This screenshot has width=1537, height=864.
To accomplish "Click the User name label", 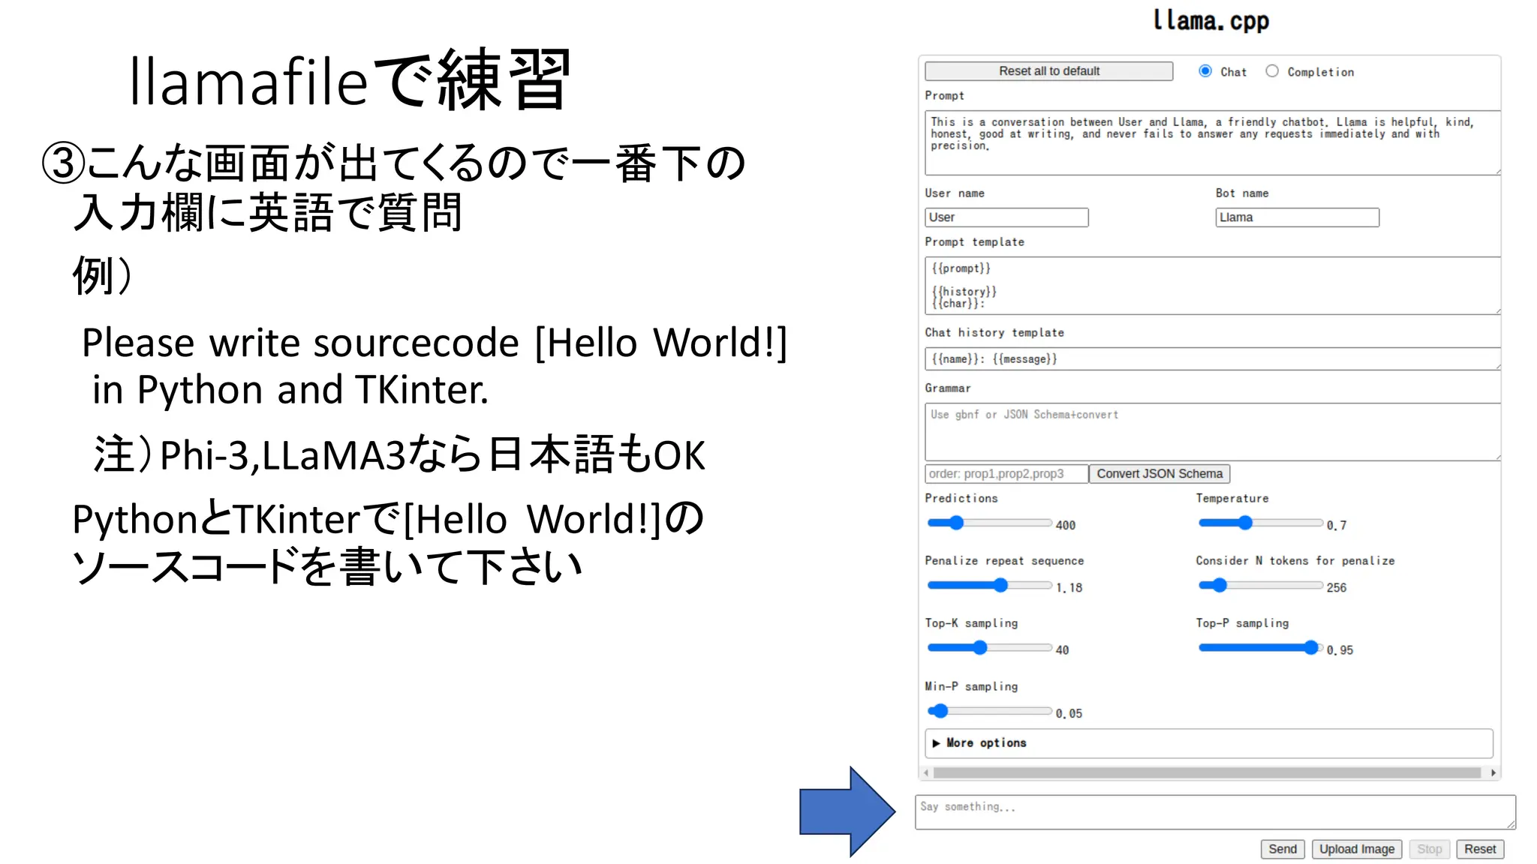I will [955, 193].
